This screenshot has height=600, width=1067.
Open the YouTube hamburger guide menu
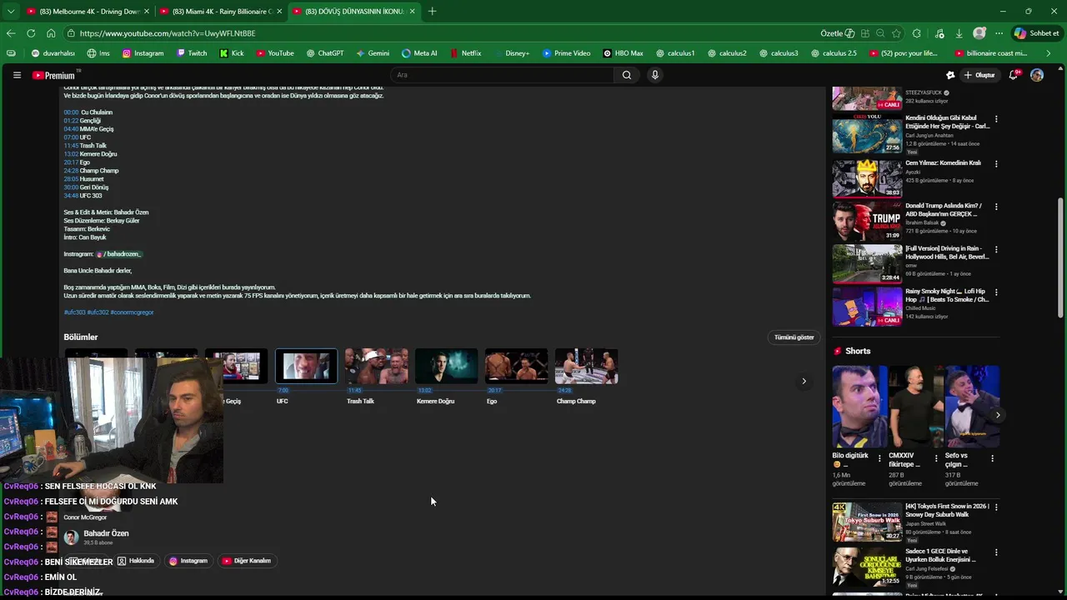click(x=17, y=75)
